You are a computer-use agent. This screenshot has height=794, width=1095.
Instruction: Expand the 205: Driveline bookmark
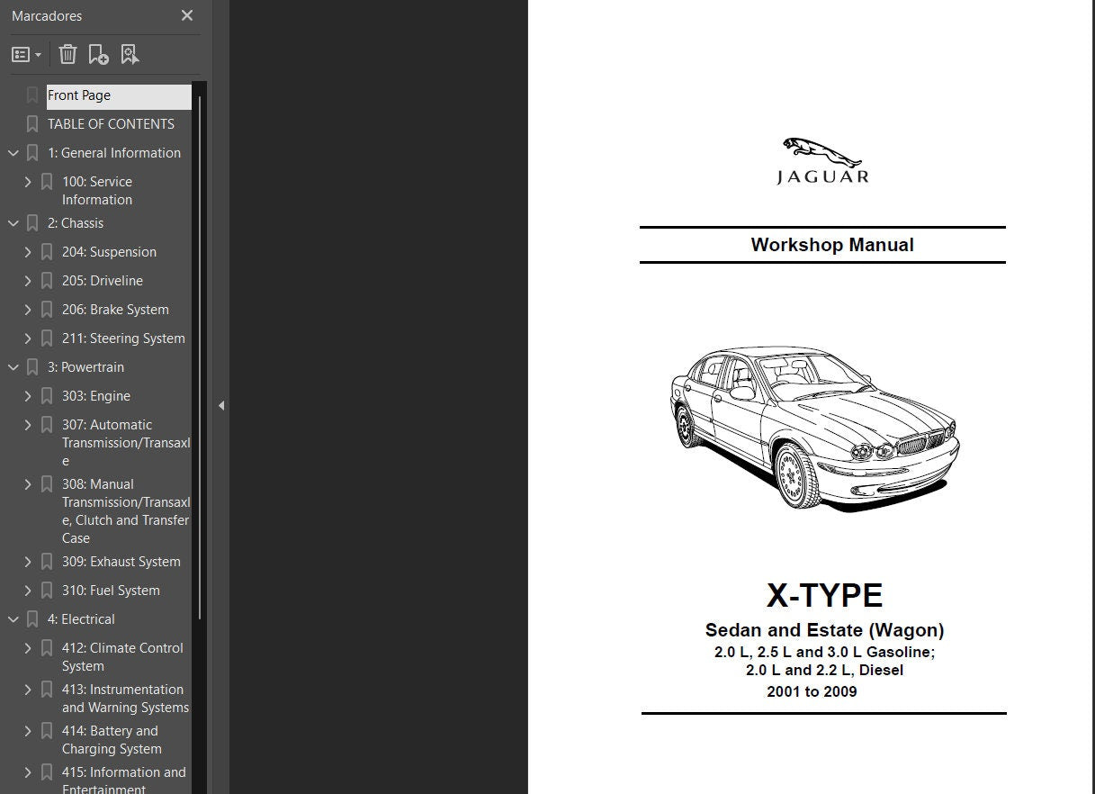tap(28, 281)
